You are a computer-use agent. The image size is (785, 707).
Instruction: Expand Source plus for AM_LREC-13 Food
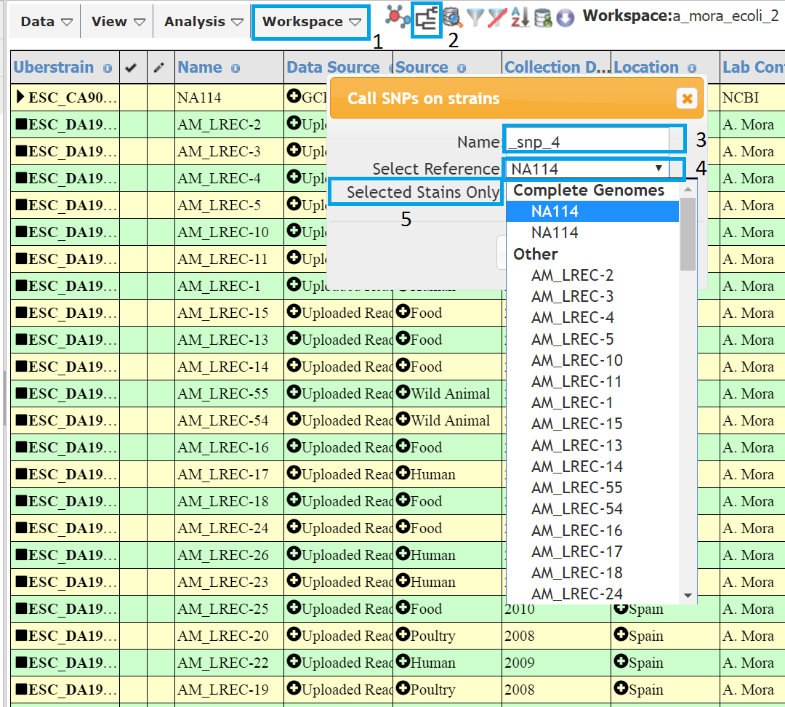(403, 338)
